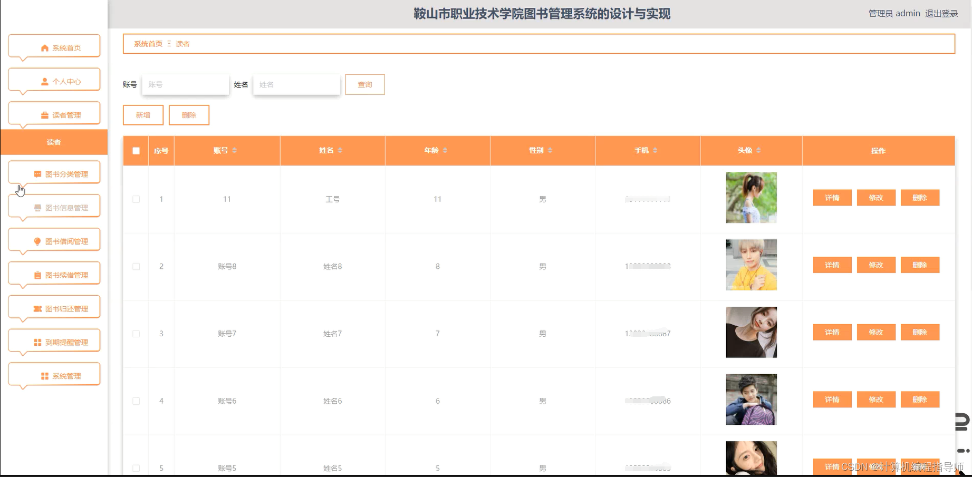972x477 pixels.
Task: Click the 读者 breadcrumb text
Action: pyautogui.click(x=182, y=44)
